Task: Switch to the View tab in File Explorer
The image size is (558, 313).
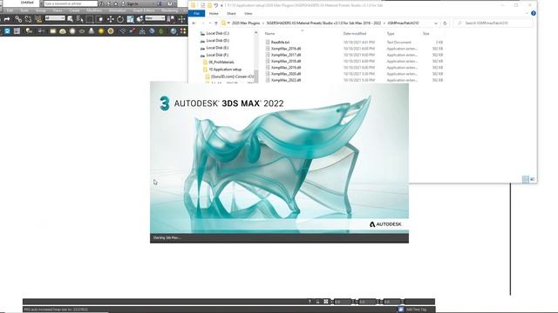Action: point(248,14)
